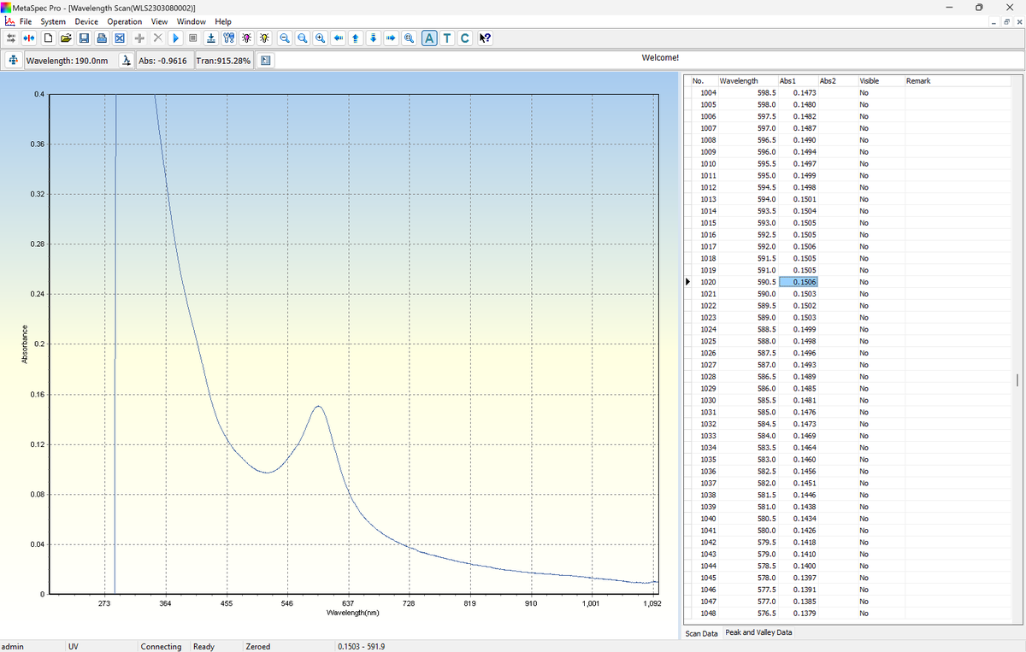Viewport: 1026px width, 652px height.
Task: Click the Wavelength column header
Action: 747,80
